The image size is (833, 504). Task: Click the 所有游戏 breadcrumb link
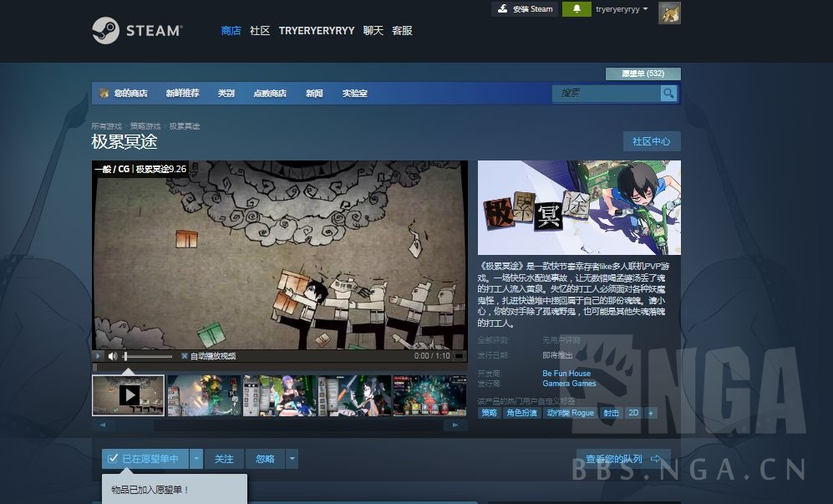[106, 126]
